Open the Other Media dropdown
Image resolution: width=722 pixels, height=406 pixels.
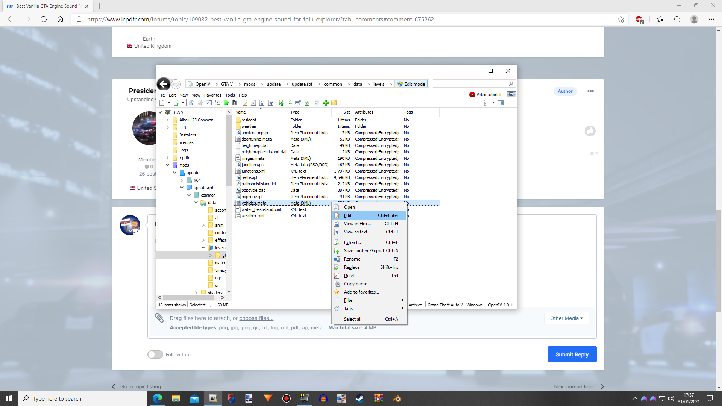click(566, 318)
